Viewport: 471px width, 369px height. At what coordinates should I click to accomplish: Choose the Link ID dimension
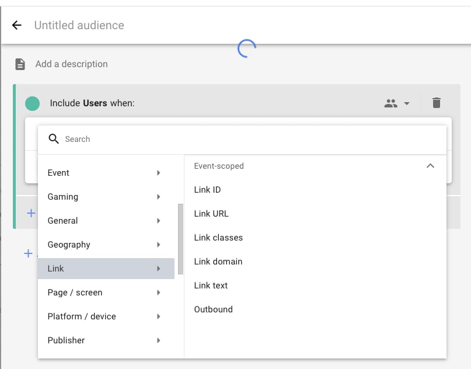pos(207,190)
